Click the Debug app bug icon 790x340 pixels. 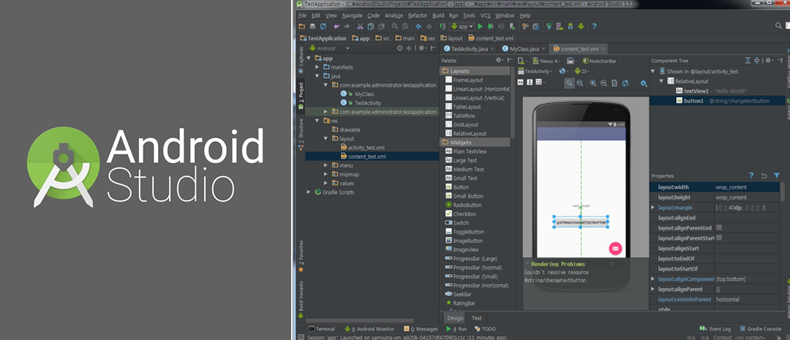(491, 26)
